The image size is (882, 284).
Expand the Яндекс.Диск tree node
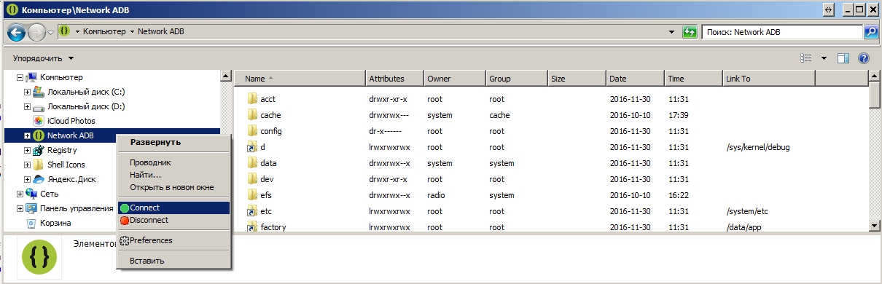click(27, 179)
